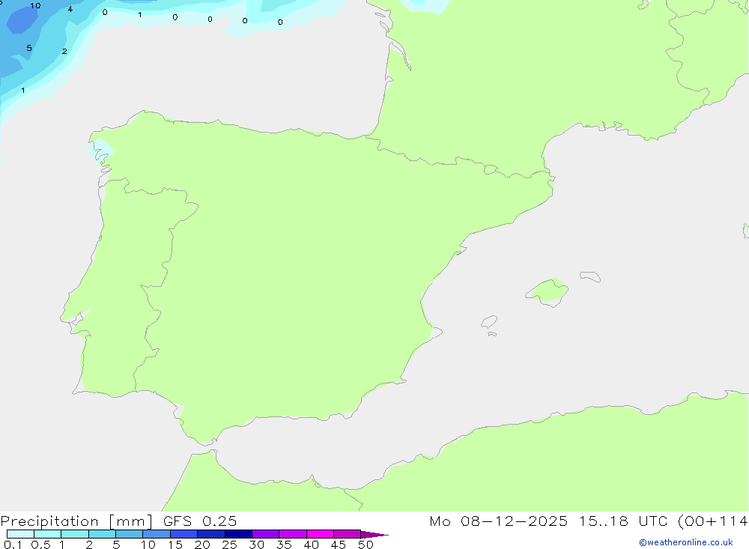Click the Ibiza island outline
Image resolution: width=749 pixels, height=549 pixels.
pyautogui.click(x=489, y=322)
